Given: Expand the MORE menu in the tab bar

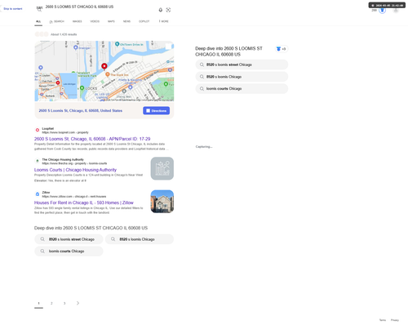Looking at the screenshot, I should pyautogui.click(x=164, y=21).
